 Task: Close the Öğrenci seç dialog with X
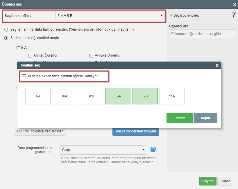pyautogui.click(x=235, y=4)
